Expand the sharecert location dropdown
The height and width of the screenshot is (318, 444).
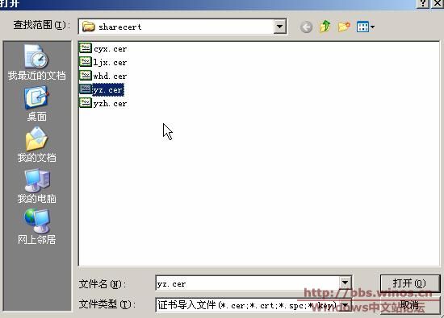tap(280, 27)
